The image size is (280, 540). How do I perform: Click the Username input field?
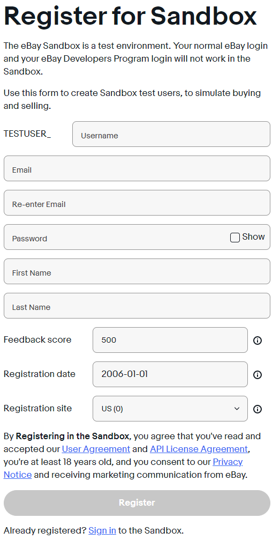[171, 134]
